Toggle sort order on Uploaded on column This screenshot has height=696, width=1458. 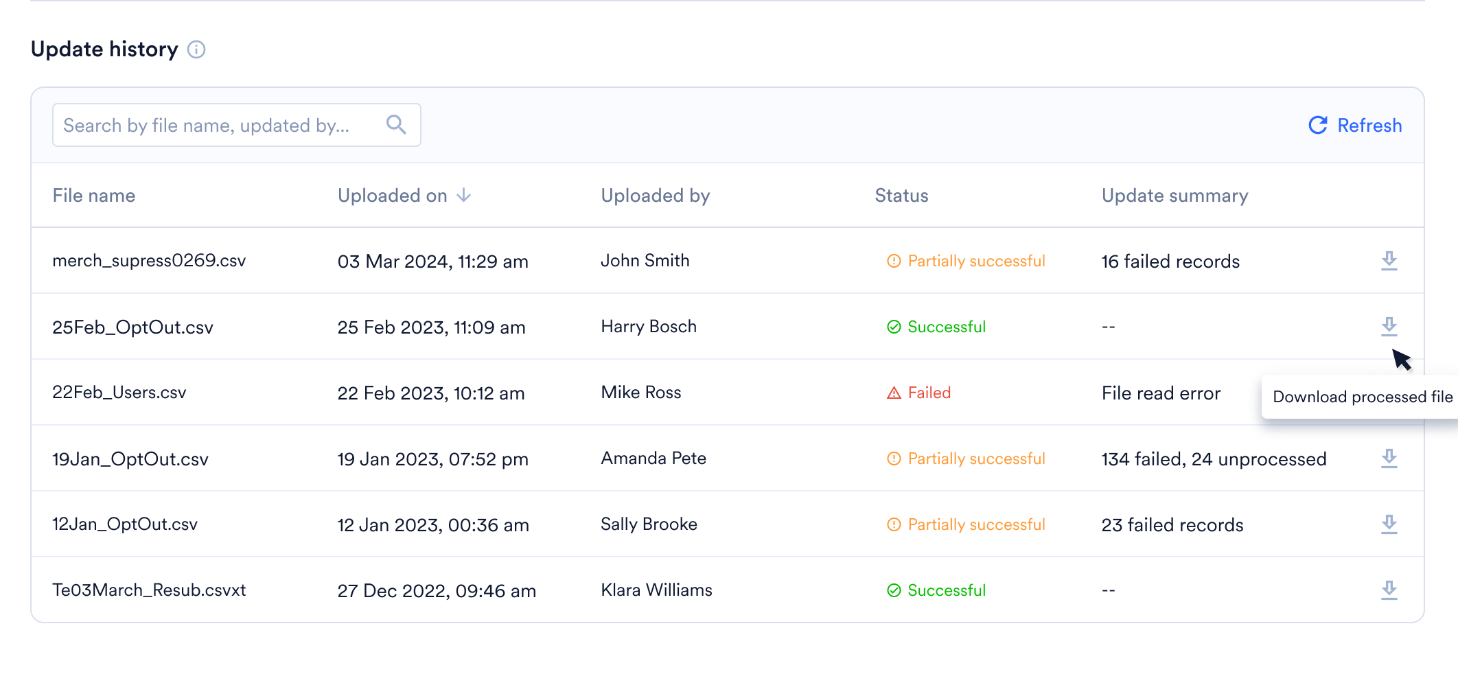click(x=465, y=196)
